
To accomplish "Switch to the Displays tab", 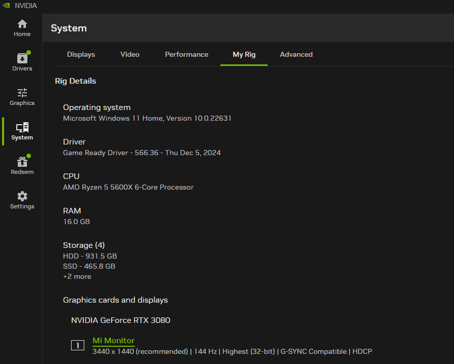I will pyautogui.click(x=81, y=54).
